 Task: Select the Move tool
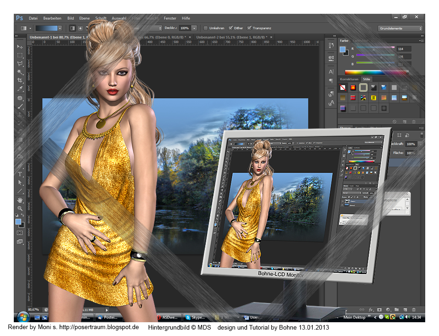click(x=20, y=47)
